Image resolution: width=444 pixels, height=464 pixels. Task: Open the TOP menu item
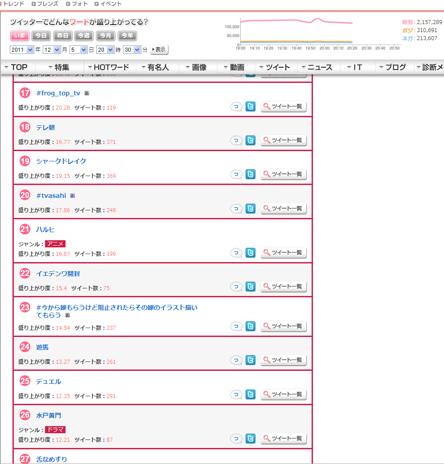(x=16, y=67)
